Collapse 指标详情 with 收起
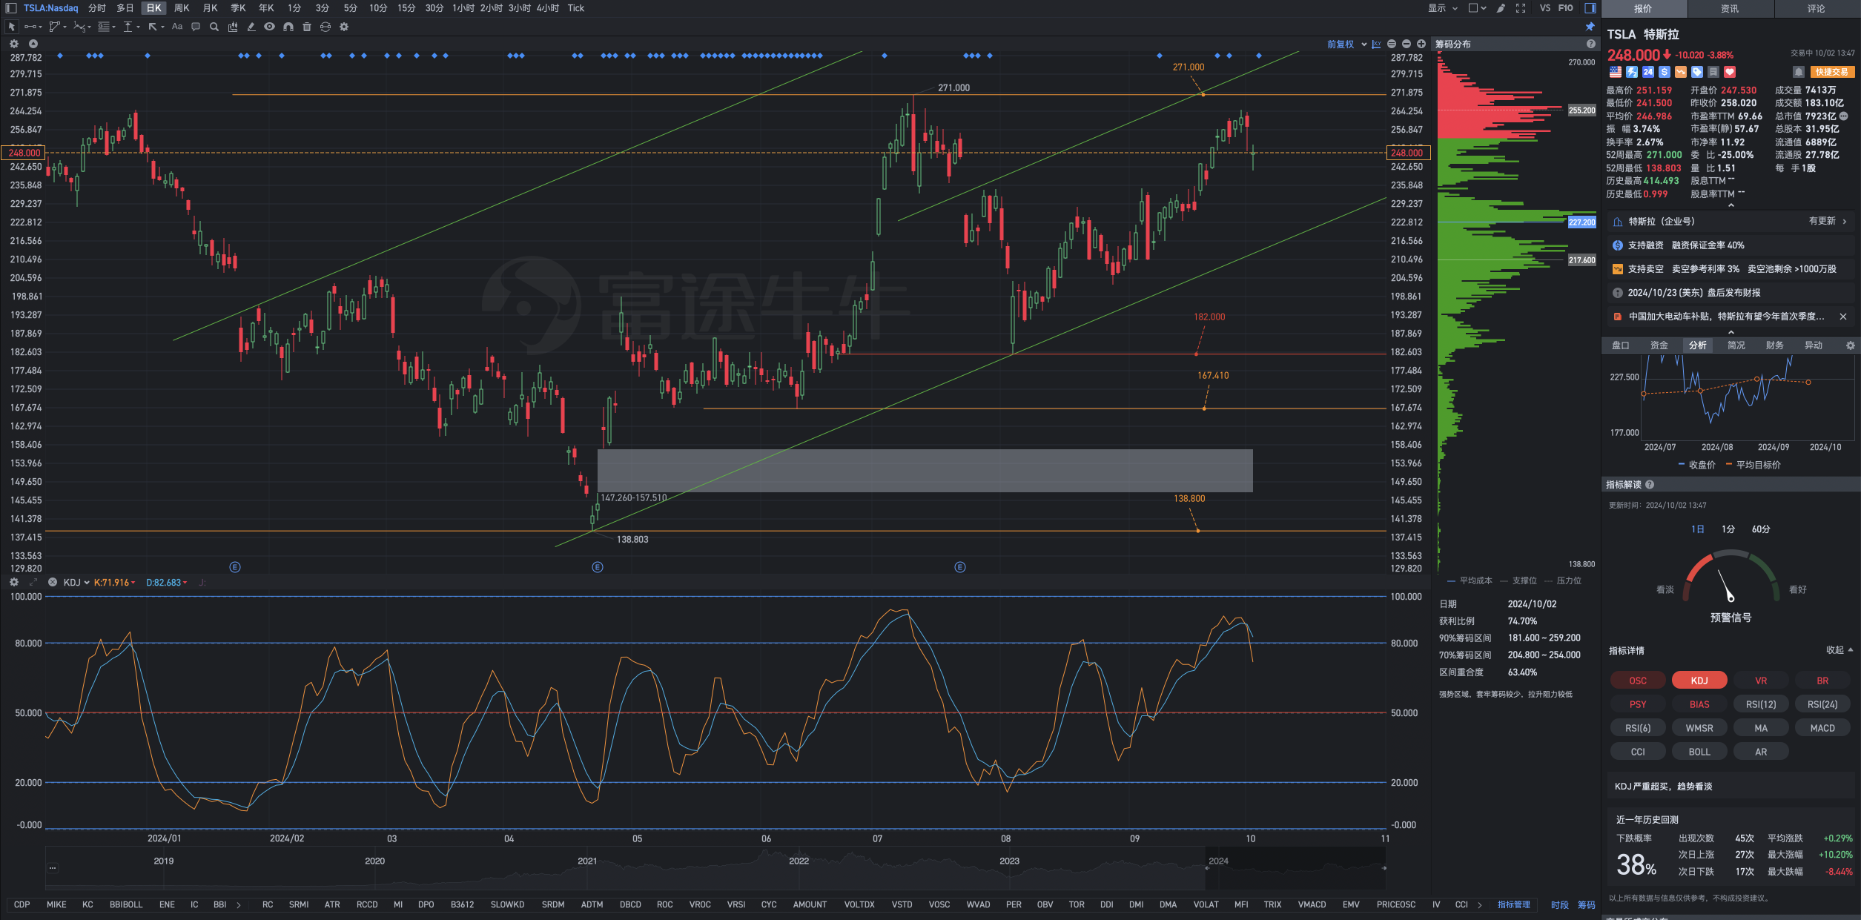The image size is (1861, 920). [1839, 650]
